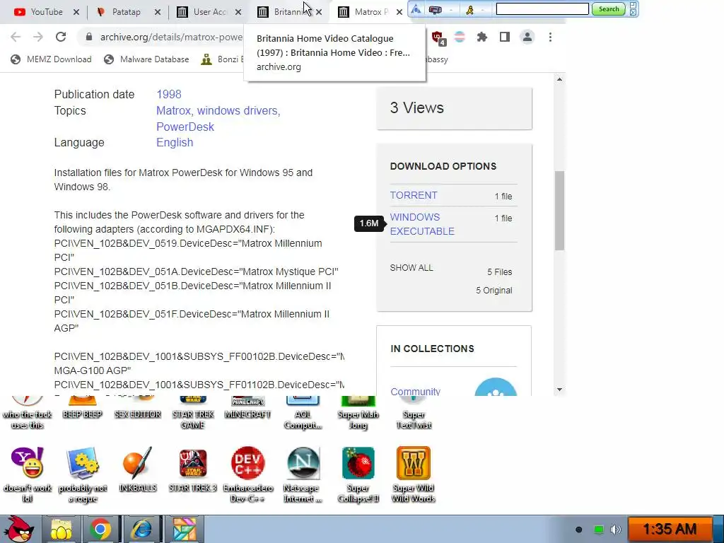
Task: Click the green network tray icon
Action: coord(598,529)
